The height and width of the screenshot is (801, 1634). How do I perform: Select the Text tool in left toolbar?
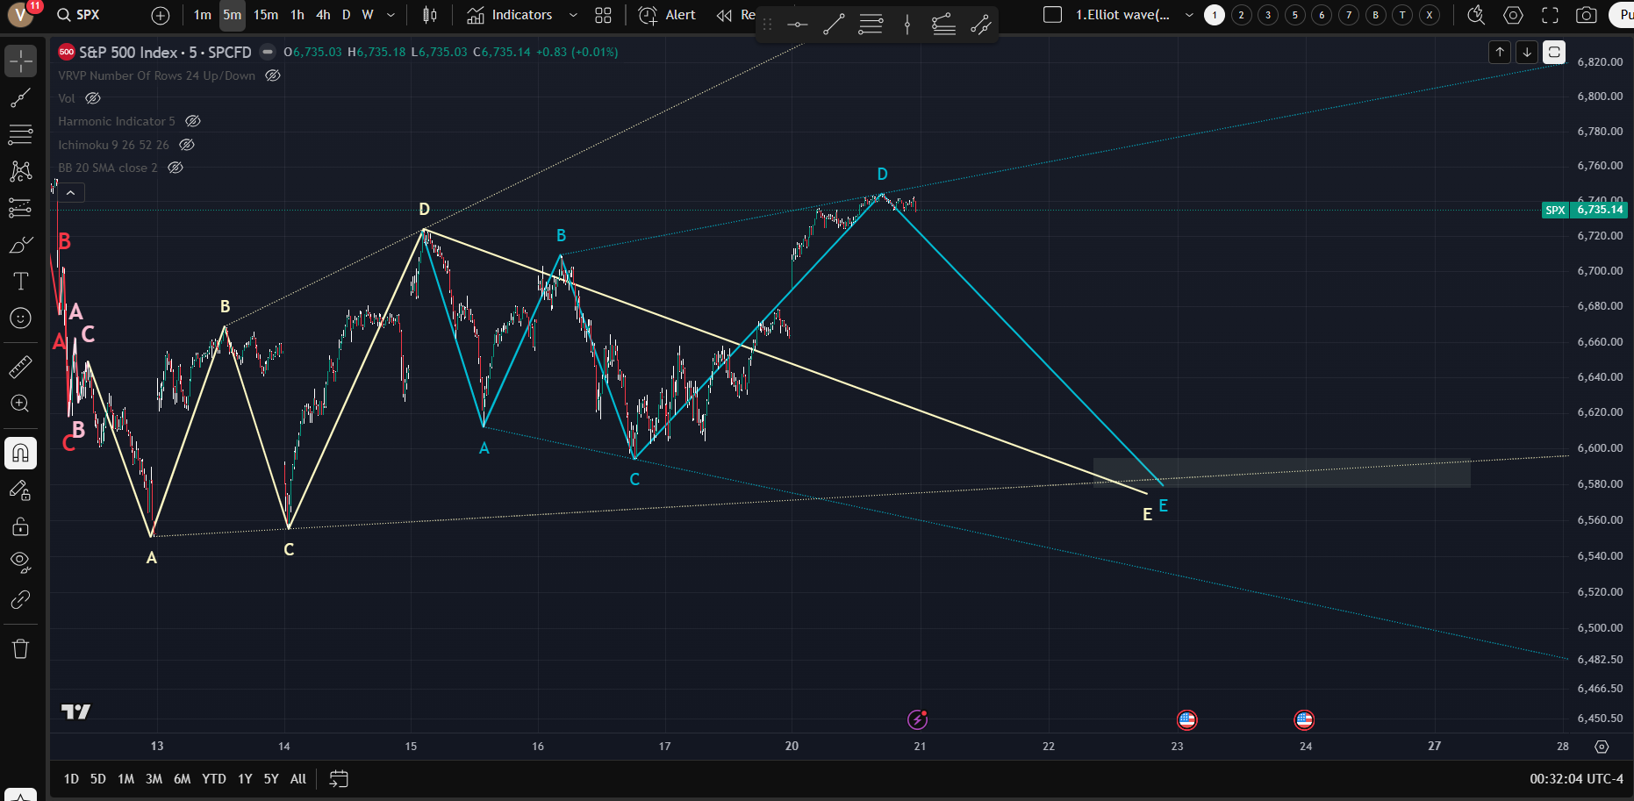click(20, 281)
